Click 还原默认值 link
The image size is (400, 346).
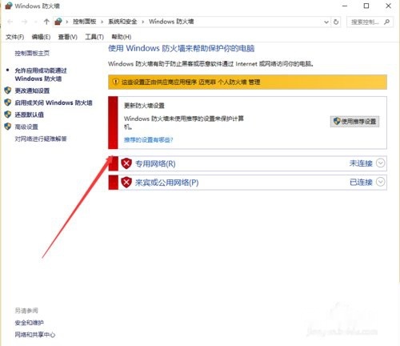pyautogui.click(x=30, y=115)
